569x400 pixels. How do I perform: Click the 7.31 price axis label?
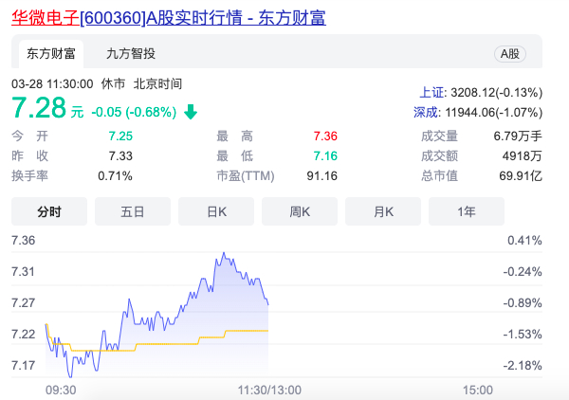[23, 272]
